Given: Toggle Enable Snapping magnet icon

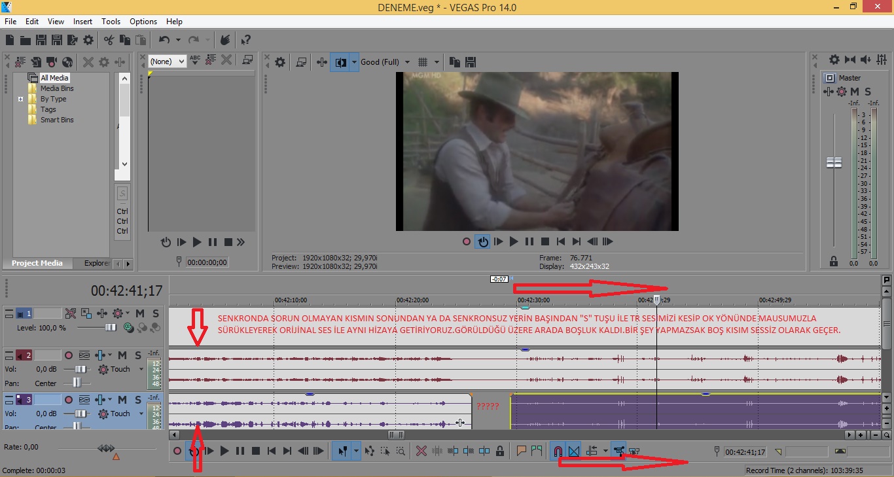Looking at the screenshot, I should (558, 451).
